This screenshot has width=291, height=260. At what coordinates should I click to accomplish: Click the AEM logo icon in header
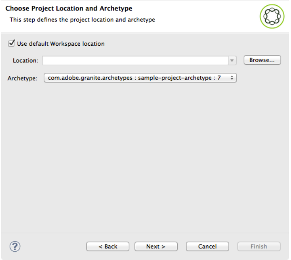[272, 16]
